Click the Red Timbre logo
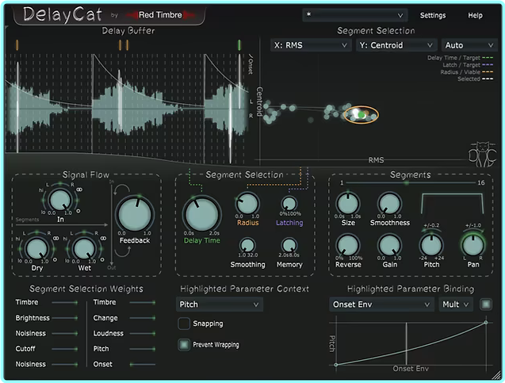The width and height of the screenshot is (505, 383). [x=160, y=15]
